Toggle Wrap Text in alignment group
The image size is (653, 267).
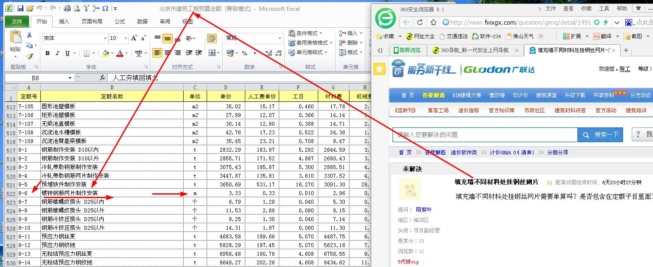[211, 38]
